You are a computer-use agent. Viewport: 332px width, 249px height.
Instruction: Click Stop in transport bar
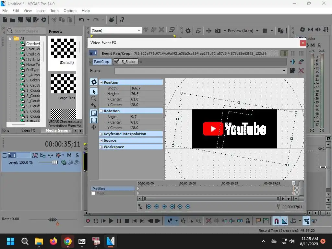click(x=127, y=221)
